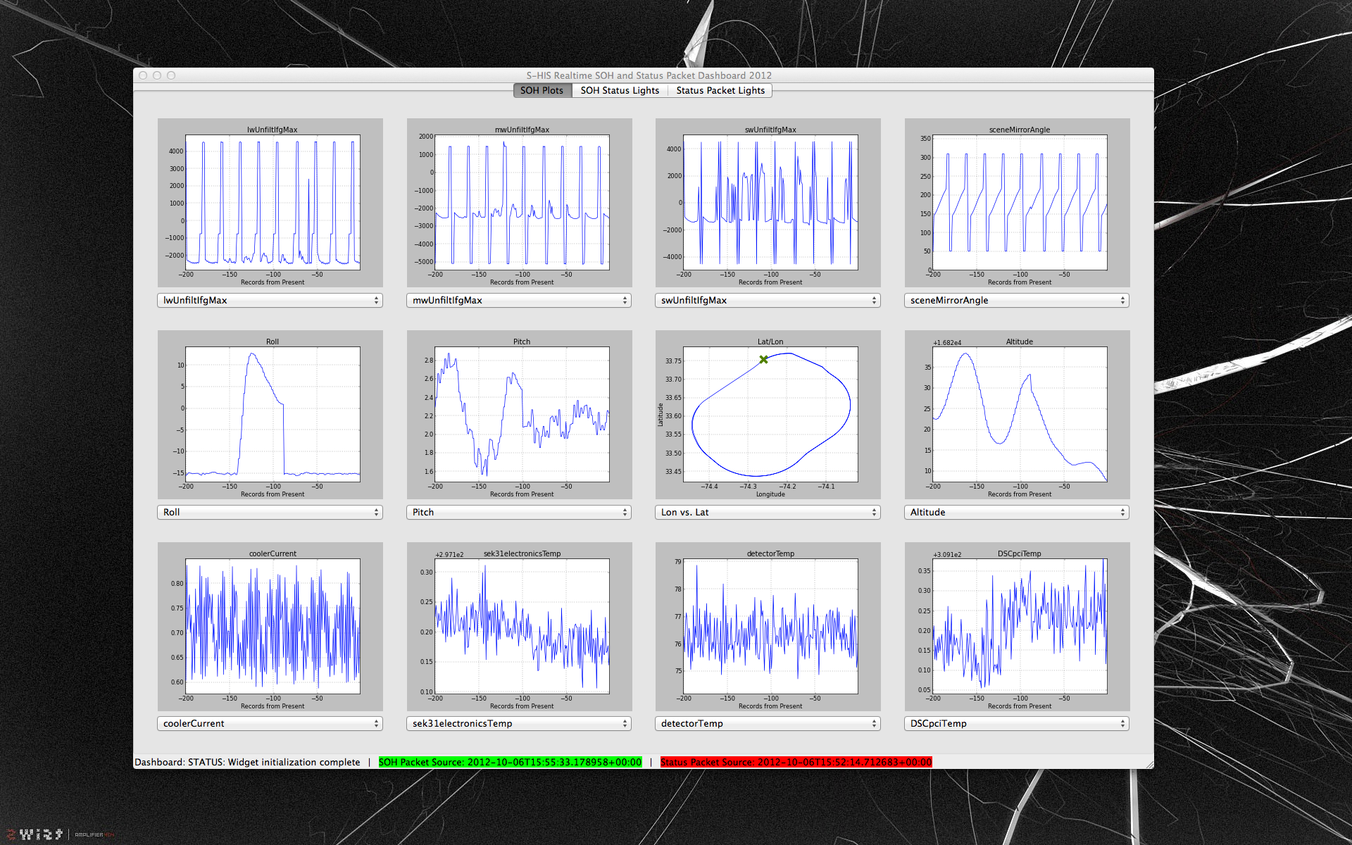Select the SOH Plots tab
Image resolution: width=1352 pixels, height=845 pixels.
click(x=542, y=90)
